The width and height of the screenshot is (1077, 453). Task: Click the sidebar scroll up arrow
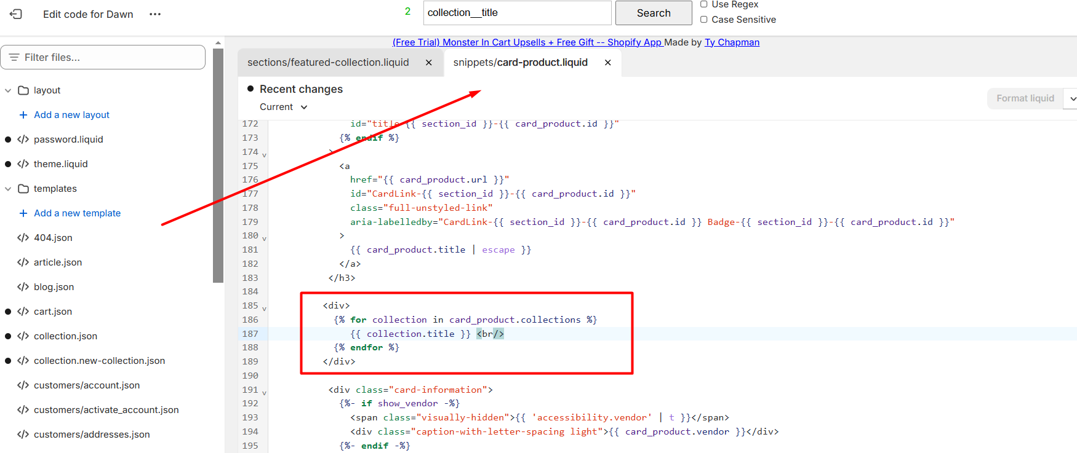(218, 43)
